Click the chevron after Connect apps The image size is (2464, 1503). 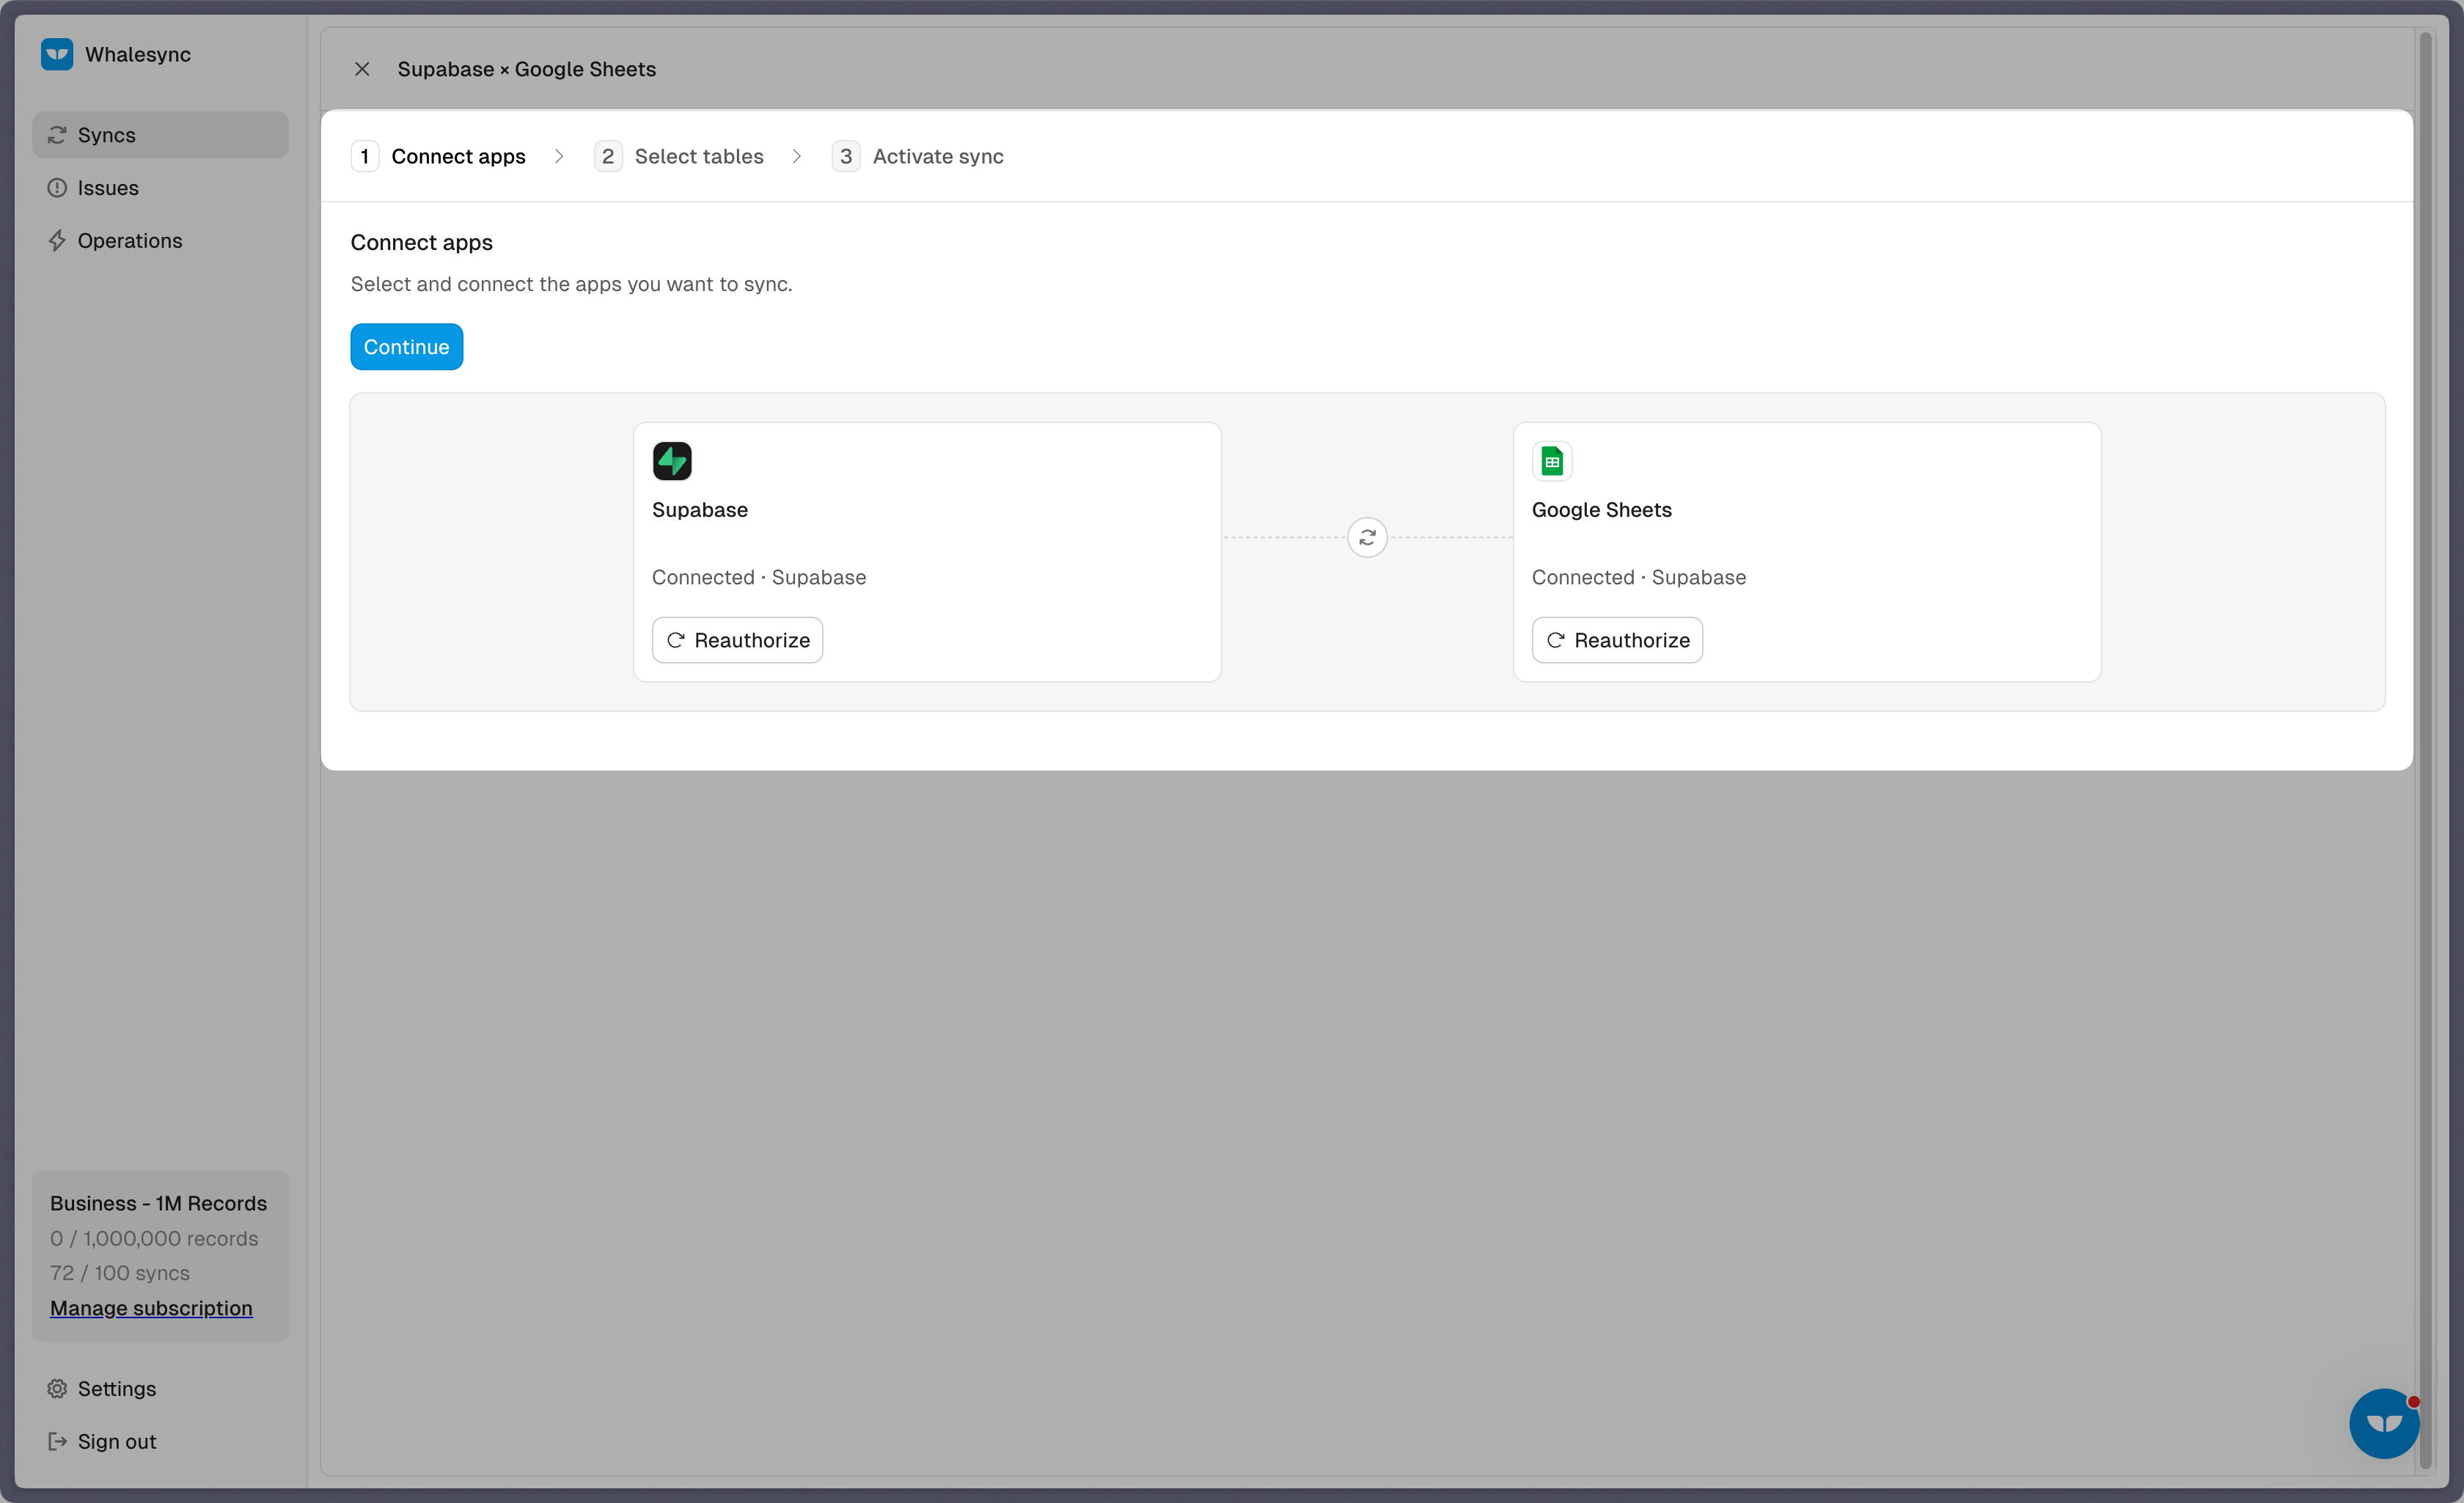tap(559, 156)
